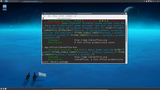Viewport: 160px width, 90px height.
Task: Click the first http://www.libreoffice.org homepage URL
Action: tap(90, 40)
